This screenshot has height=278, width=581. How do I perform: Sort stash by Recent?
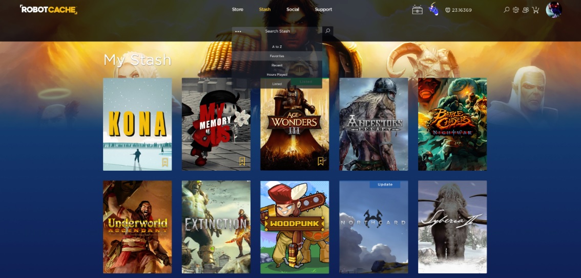(277, 65)
